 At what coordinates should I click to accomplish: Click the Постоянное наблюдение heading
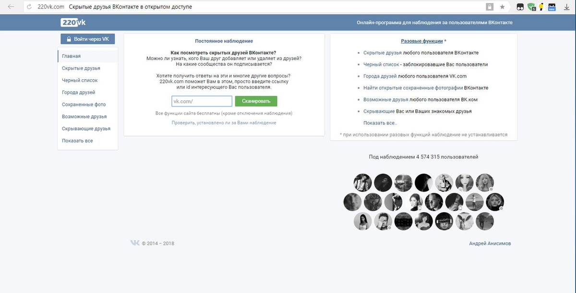(x=224, y=41)
